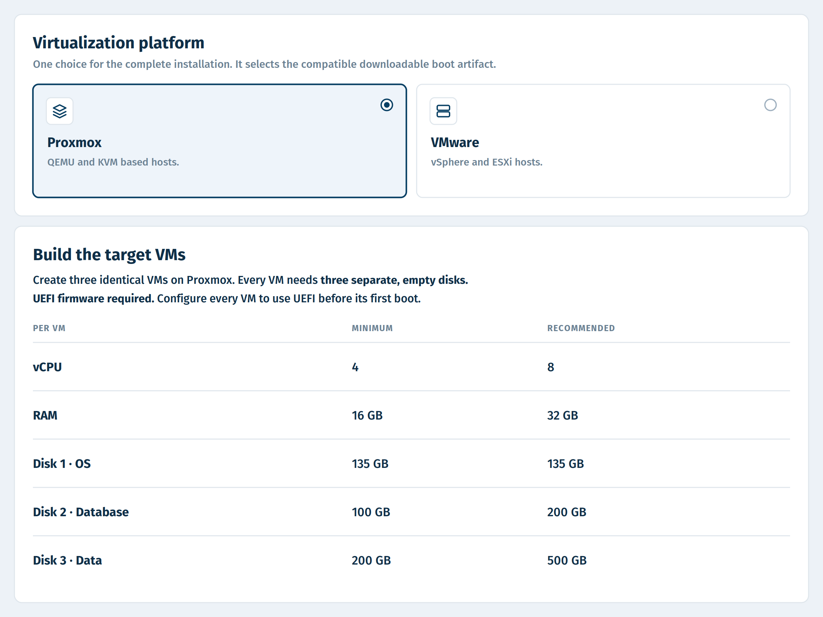Click the 'RAM' row label
The height and width of the screenshot is (617, 823).
(45, 415)
